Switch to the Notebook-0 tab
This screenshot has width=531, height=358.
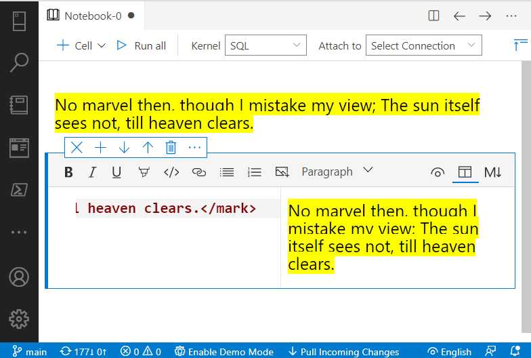pos(91,16)
